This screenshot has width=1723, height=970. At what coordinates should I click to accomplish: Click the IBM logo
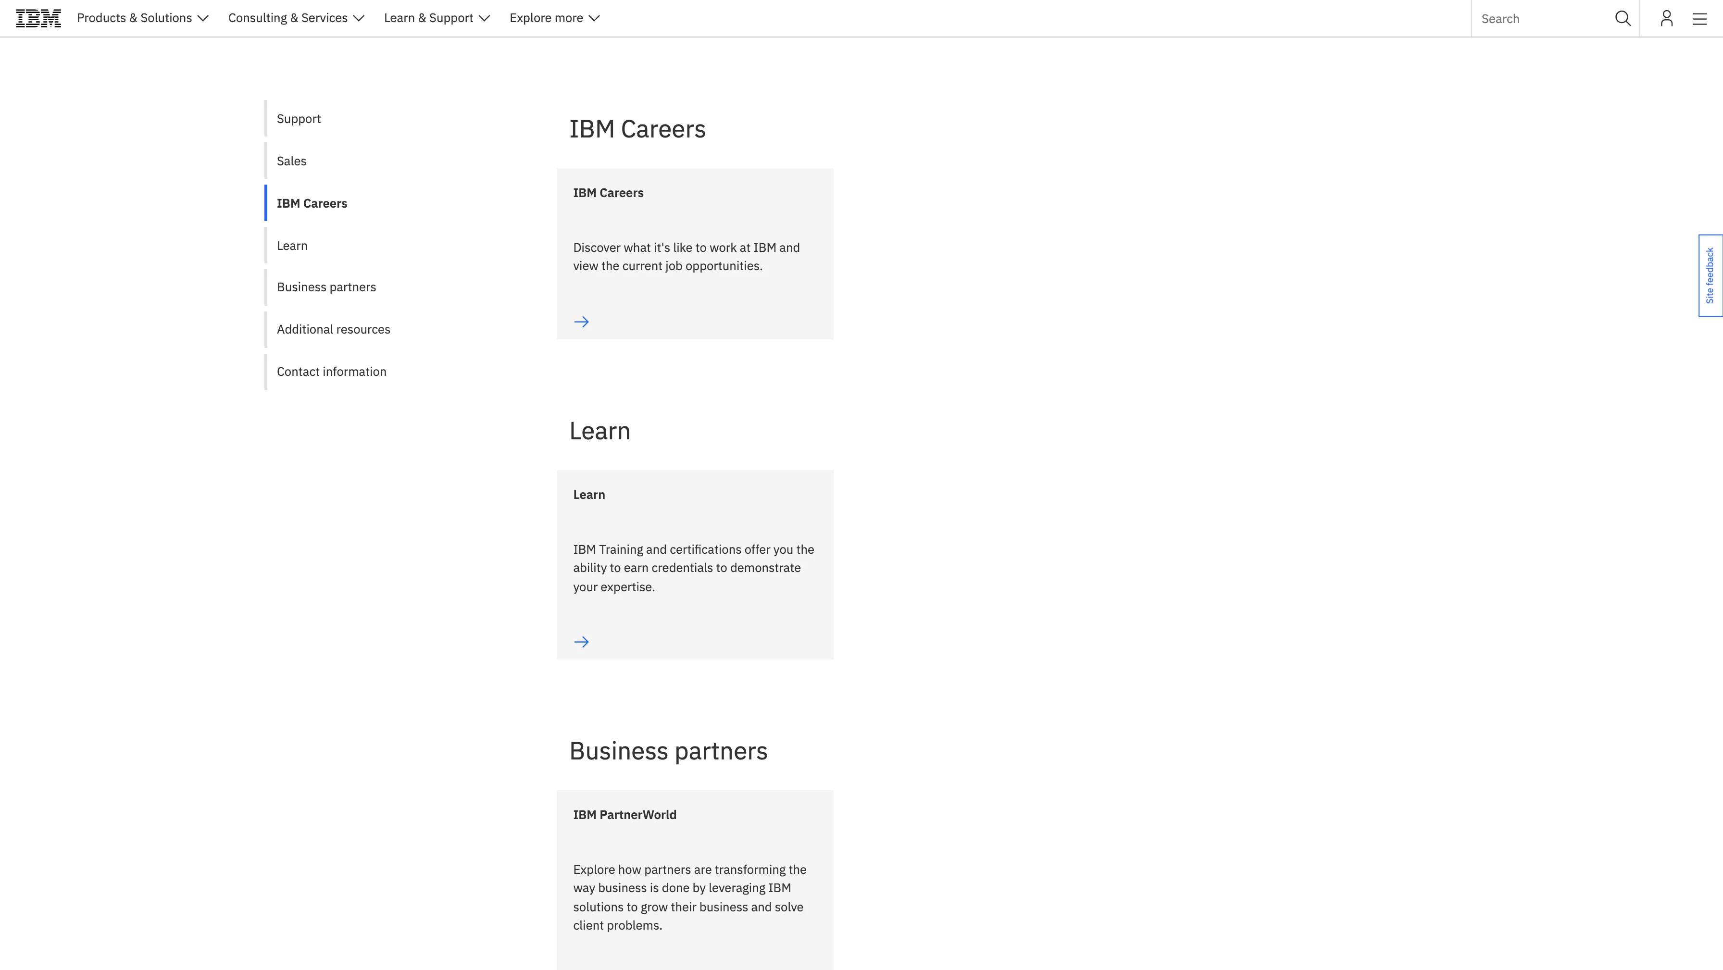(38, 18)
